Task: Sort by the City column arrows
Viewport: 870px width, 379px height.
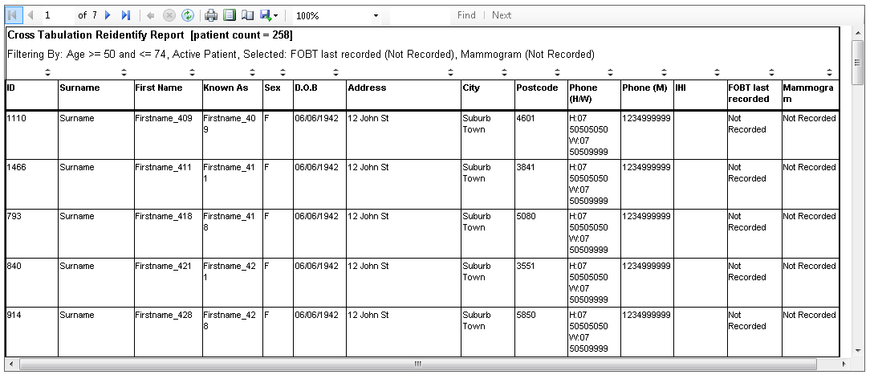Action: tap(504, 72)
